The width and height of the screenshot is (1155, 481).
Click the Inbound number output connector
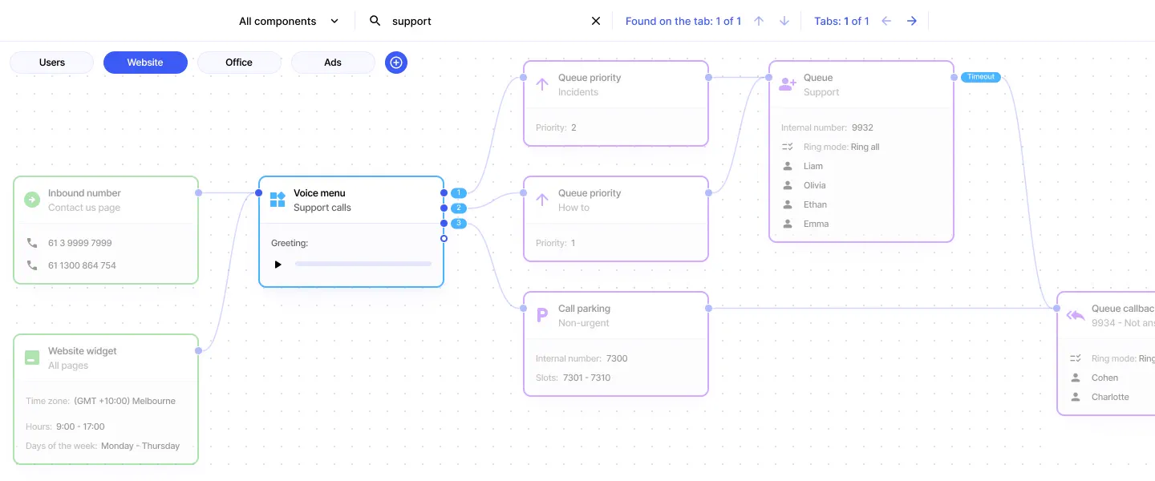point(198,192)
